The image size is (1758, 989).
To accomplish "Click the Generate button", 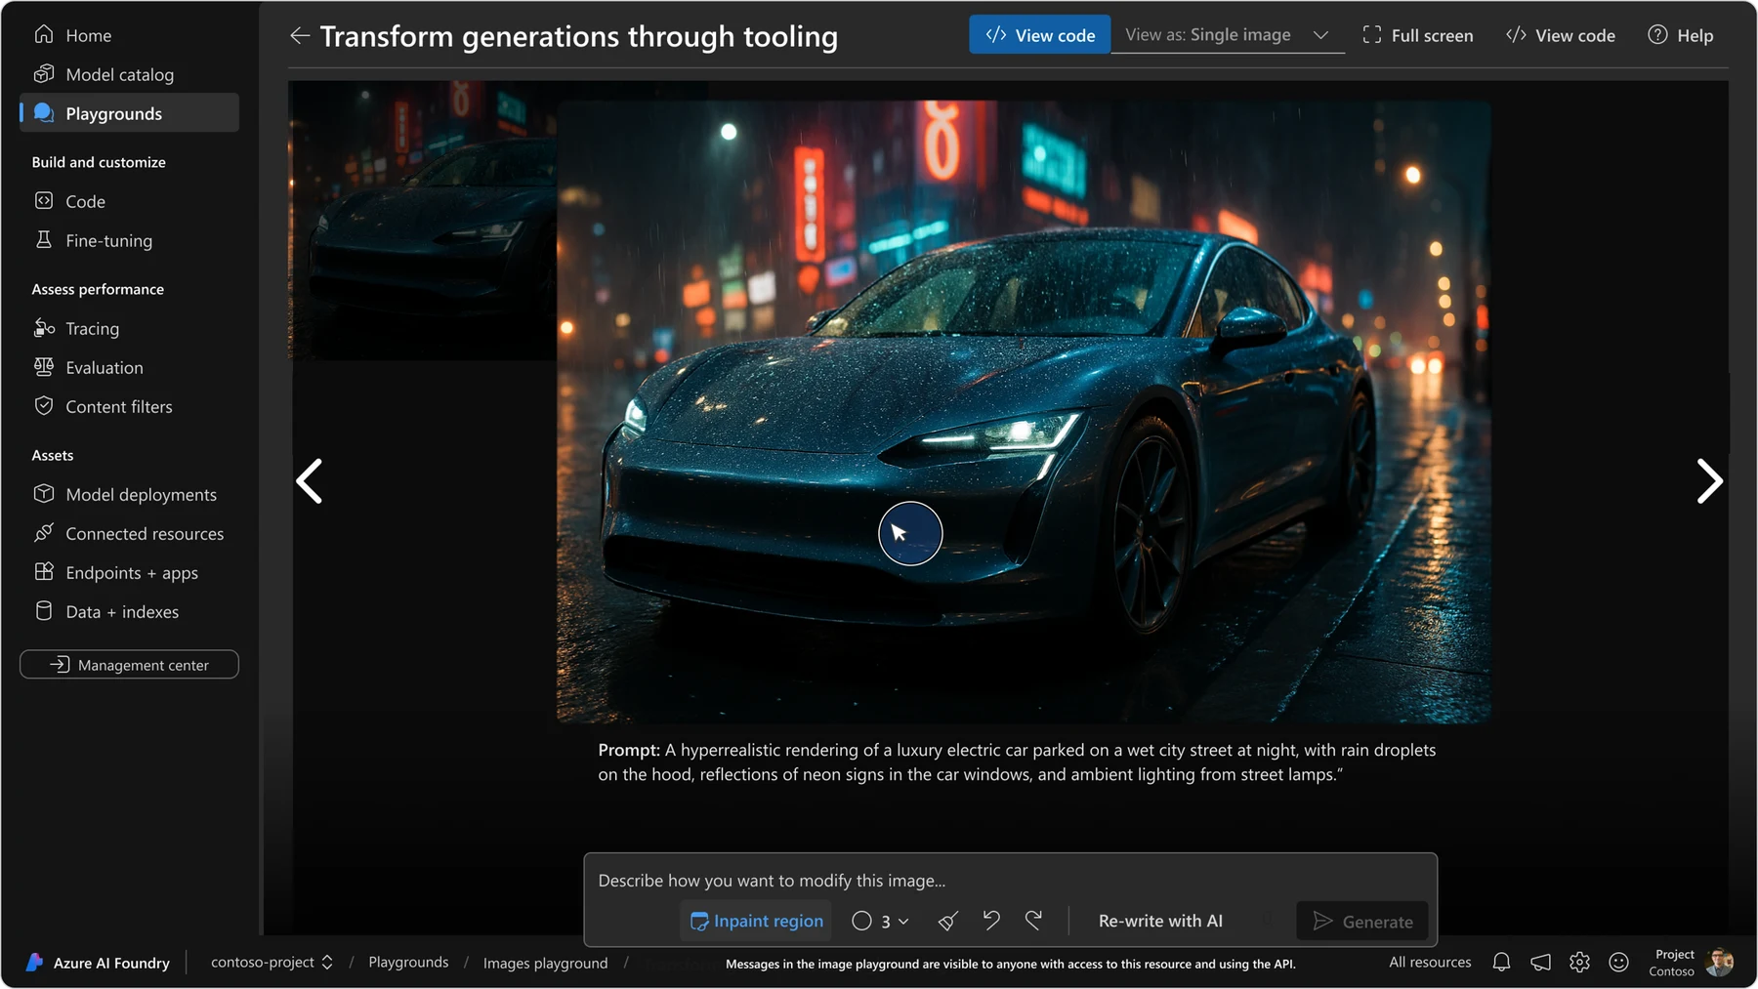I will tap(1362, 922).
